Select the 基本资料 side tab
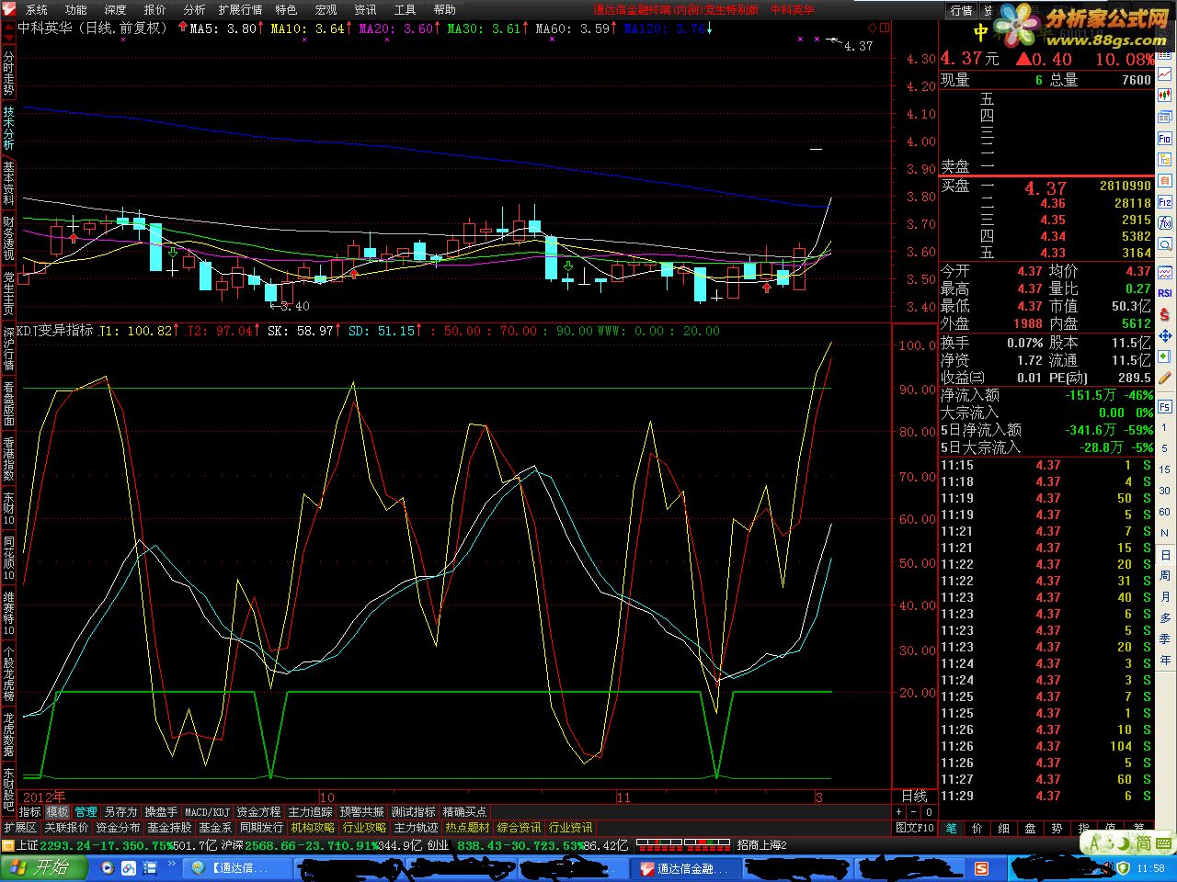The height and width of the screenshot is (882, 1177). coord(8,182)
